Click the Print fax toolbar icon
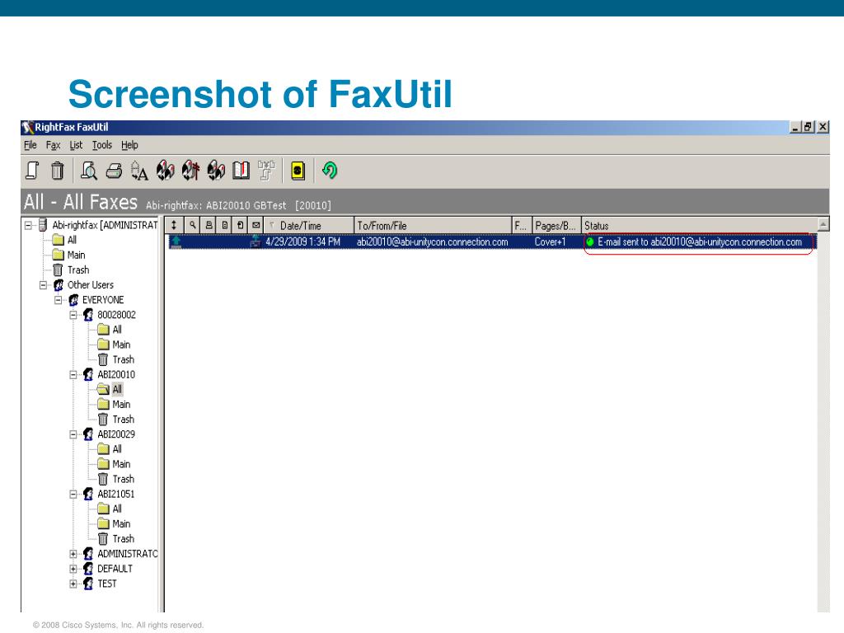 (114, 171)
